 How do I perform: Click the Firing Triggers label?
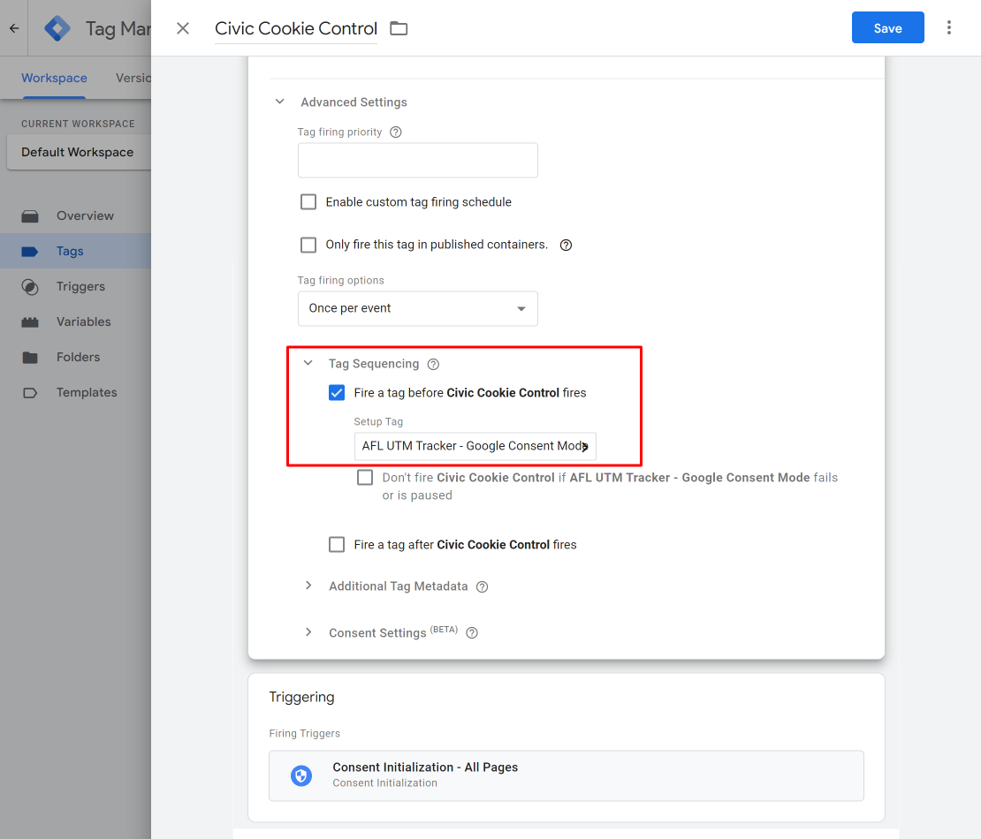click(x=305, y=733)
